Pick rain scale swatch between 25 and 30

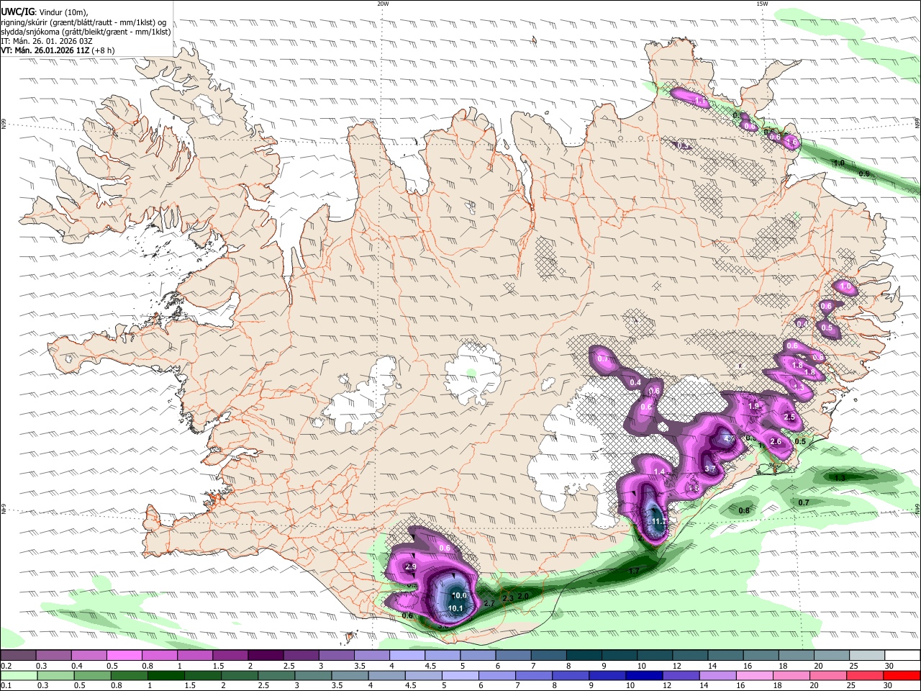(866, 675)
